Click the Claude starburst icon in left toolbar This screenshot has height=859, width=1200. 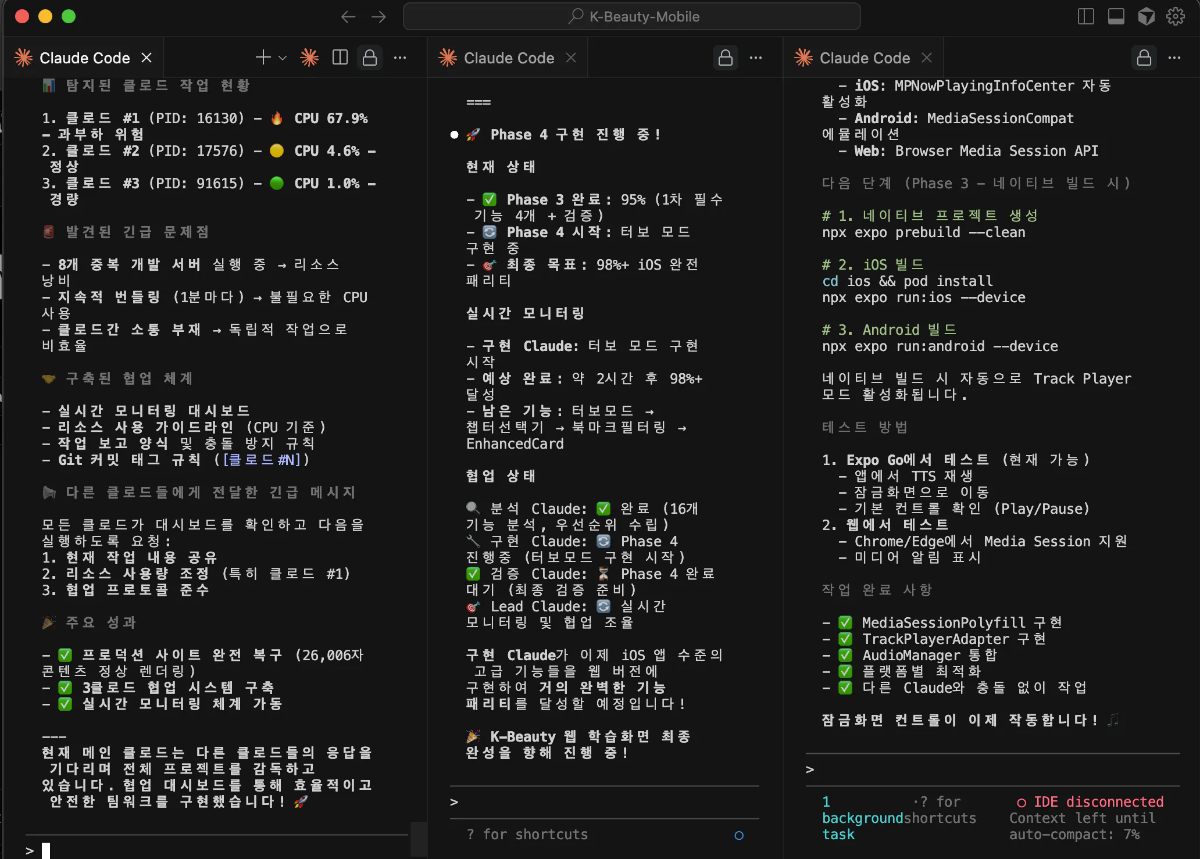309,58
